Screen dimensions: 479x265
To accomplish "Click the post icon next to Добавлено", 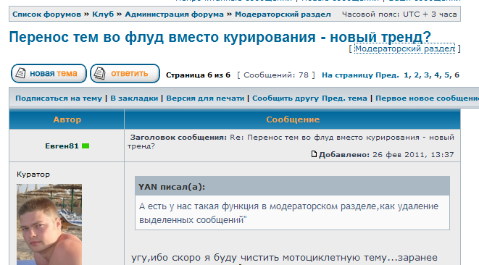I will point(314,154).
